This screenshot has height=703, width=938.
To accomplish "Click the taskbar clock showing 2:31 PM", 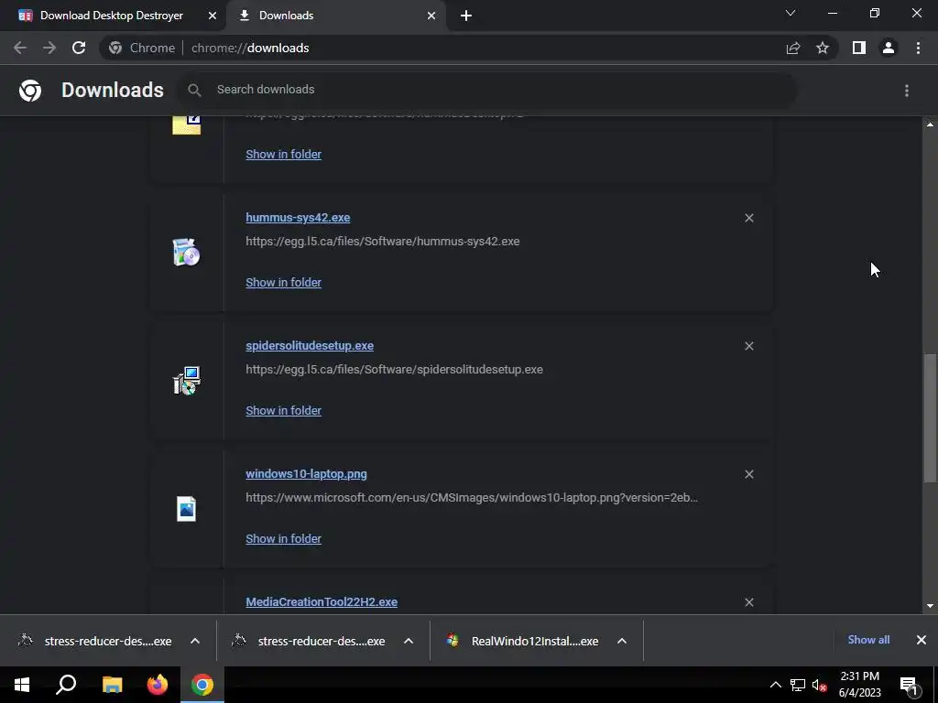I will tap(859, 685).
